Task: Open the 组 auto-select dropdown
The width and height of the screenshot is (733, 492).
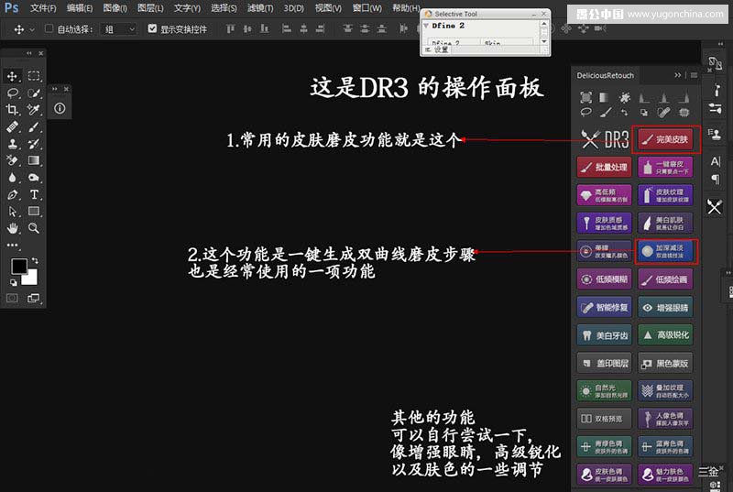Action: tap(119, 29)
